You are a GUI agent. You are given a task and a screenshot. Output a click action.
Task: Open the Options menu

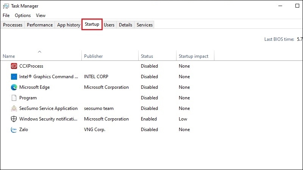coord(23,15)
